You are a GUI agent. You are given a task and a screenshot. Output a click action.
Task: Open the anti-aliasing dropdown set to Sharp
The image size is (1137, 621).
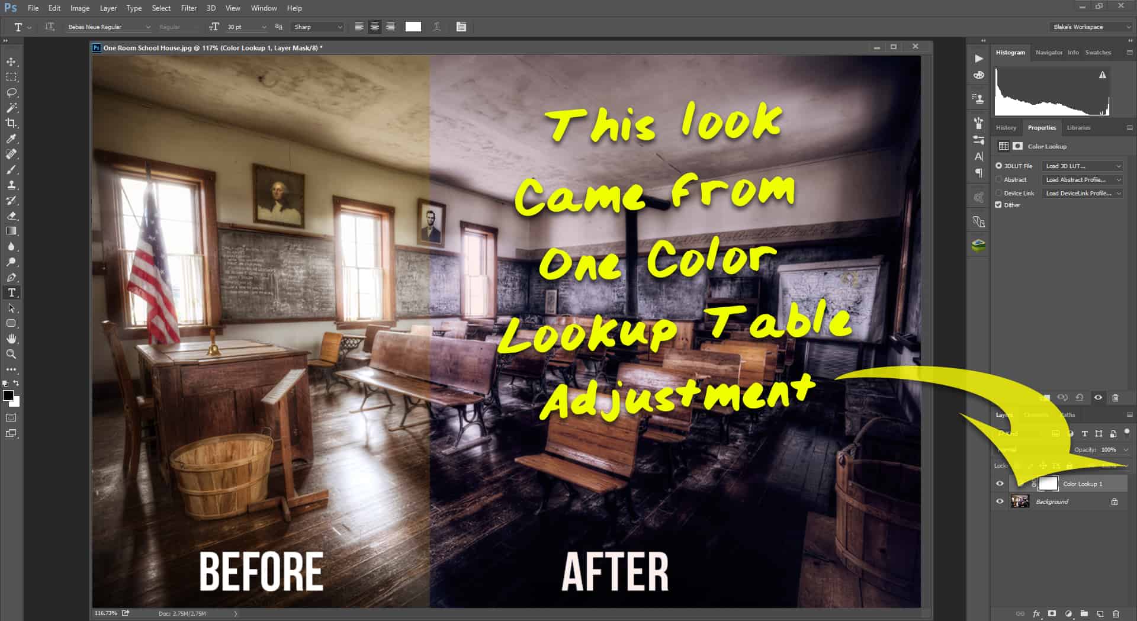(317, 27)
